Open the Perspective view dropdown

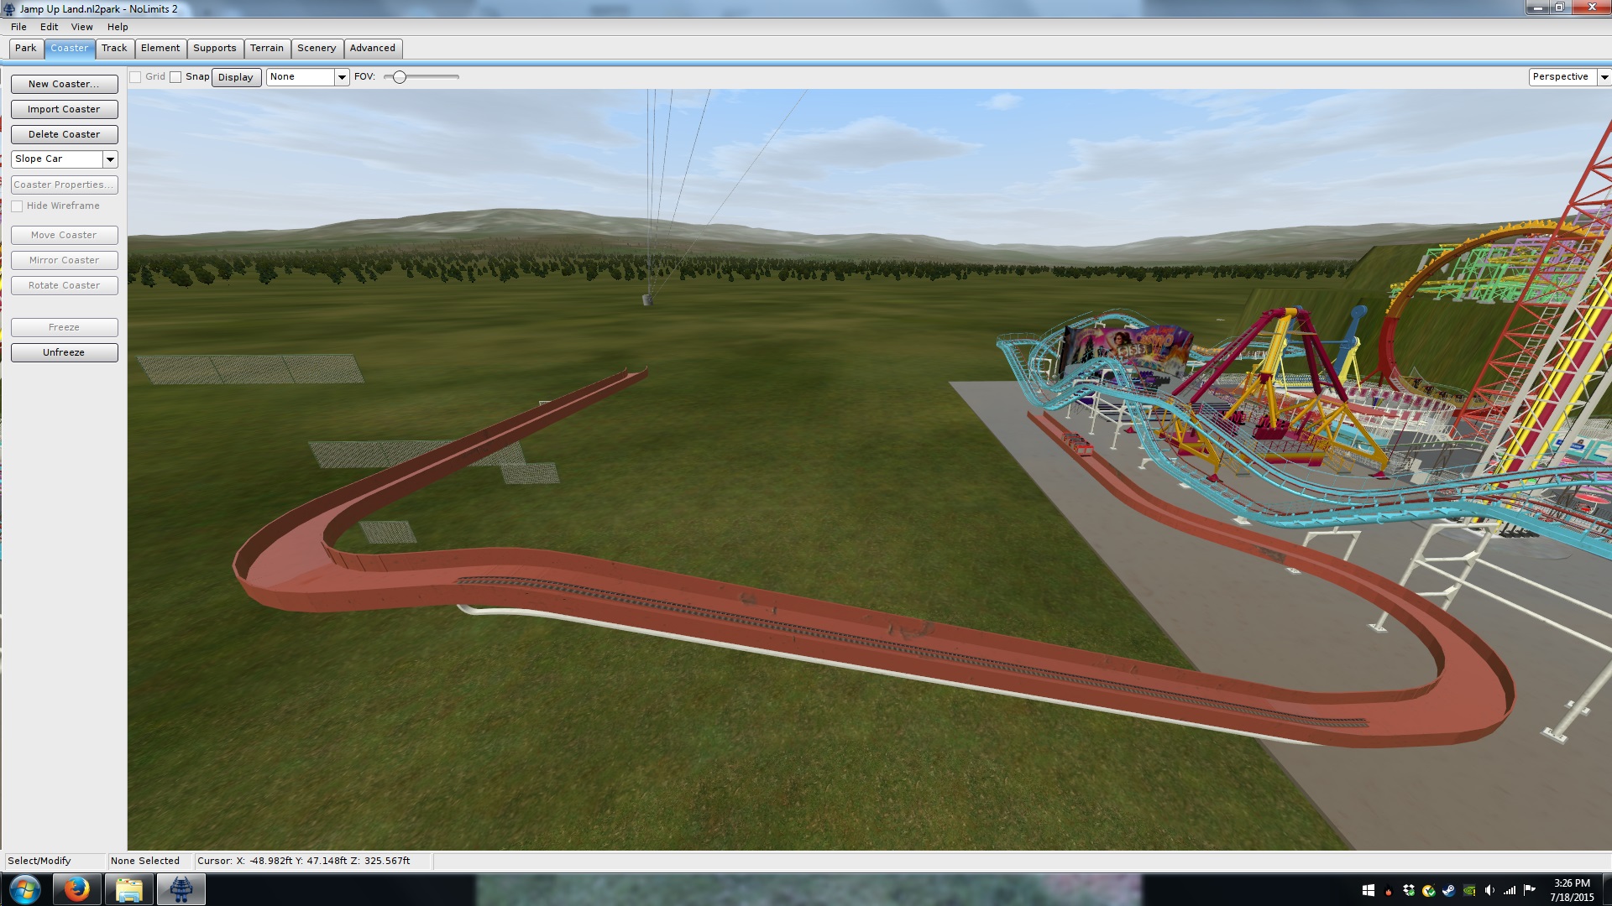coord(1604,77)
